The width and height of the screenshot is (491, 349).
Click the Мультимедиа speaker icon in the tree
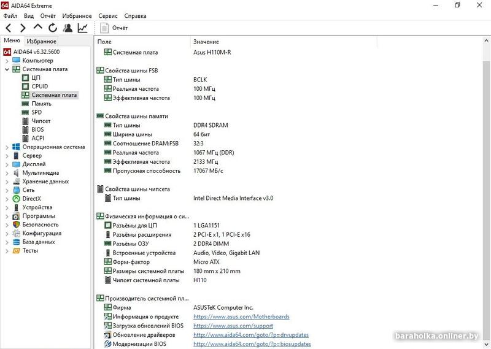point(17,173)
